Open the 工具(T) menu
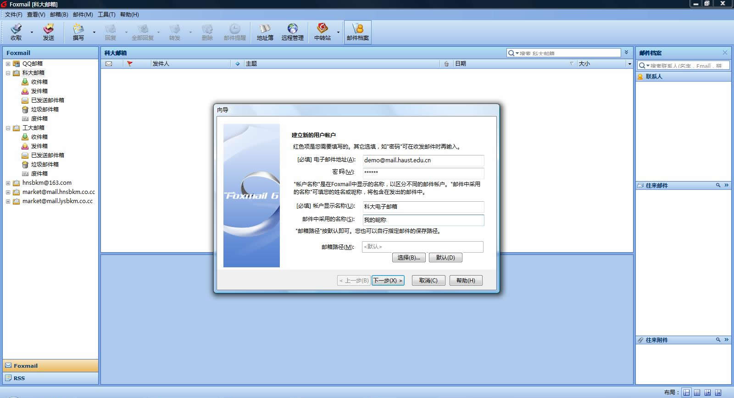 pyautogui.click(x=106, y=15)
